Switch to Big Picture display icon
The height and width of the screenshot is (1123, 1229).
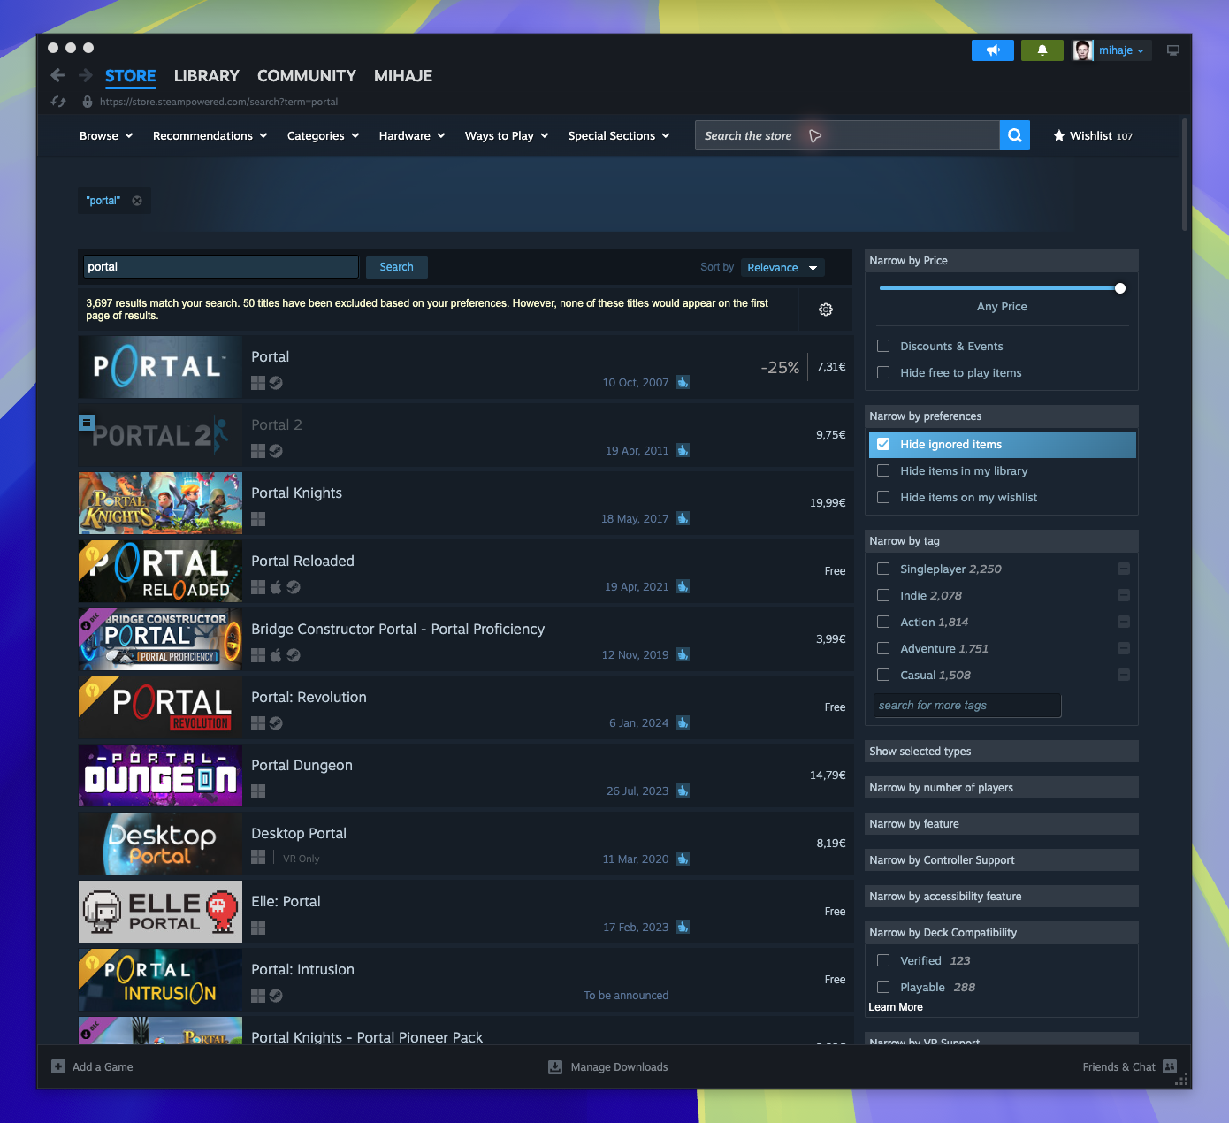point(1173,50)
